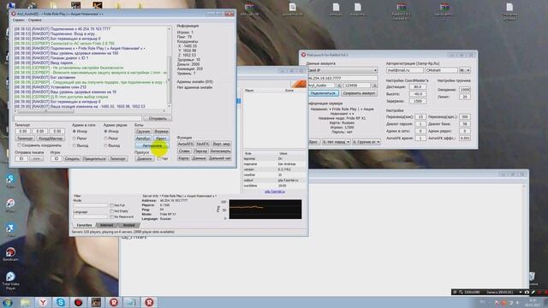Click the Игрок ID input field

pos(56,158)
